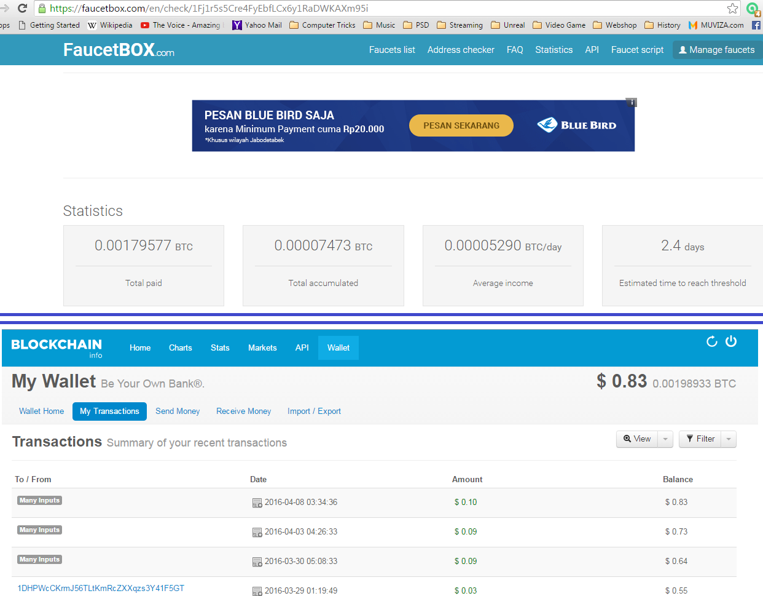Open Home in Blockchain nav

140,348
